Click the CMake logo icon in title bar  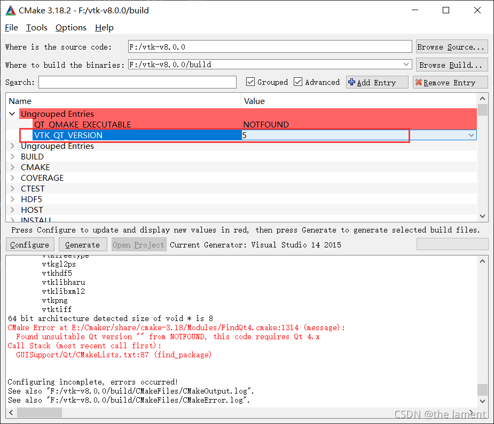click(x=11, y=10)
